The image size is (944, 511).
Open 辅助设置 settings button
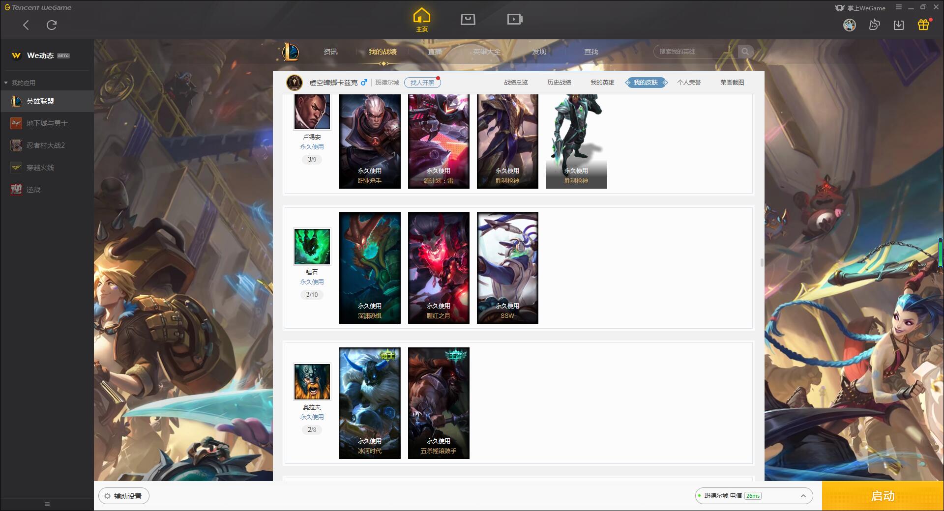tap(123, 496)
